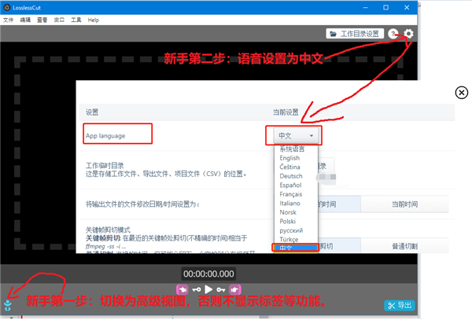
Task: Select Français in language list
Action: (x=291, y=194)
